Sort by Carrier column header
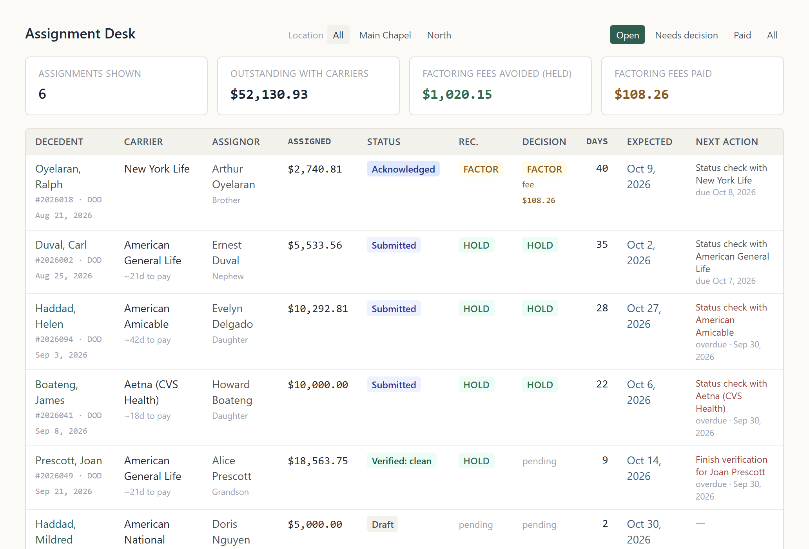This screenshot has width=809, height=549. (x=143, y=142)
